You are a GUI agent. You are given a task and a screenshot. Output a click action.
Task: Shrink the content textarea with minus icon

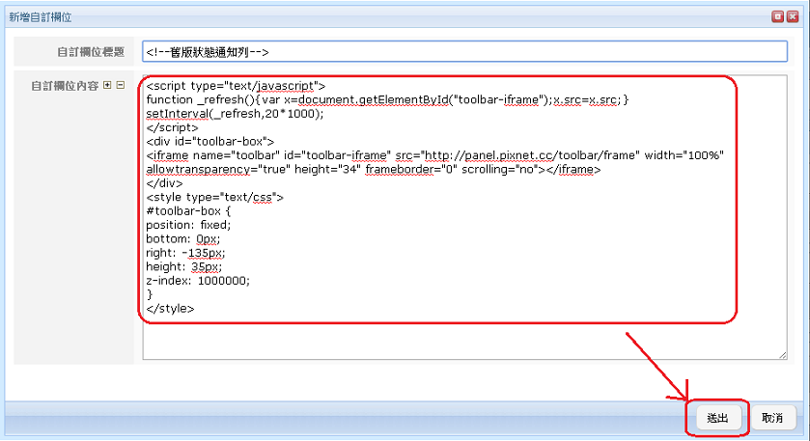pos(121,85)
